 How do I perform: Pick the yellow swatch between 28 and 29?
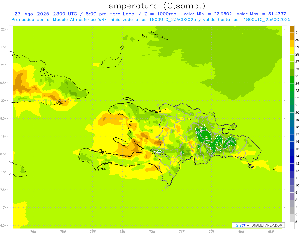click(x=292, y=51)
